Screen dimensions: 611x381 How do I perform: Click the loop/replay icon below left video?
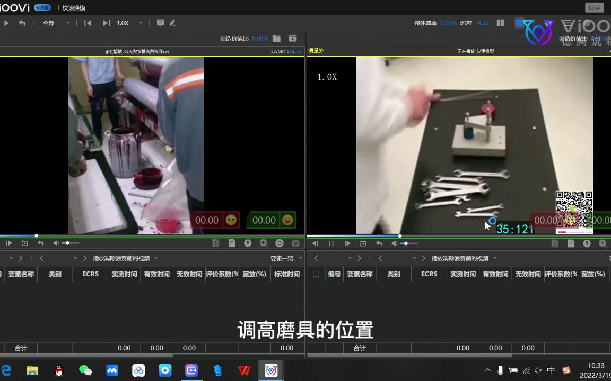click(x=280, y=243)
